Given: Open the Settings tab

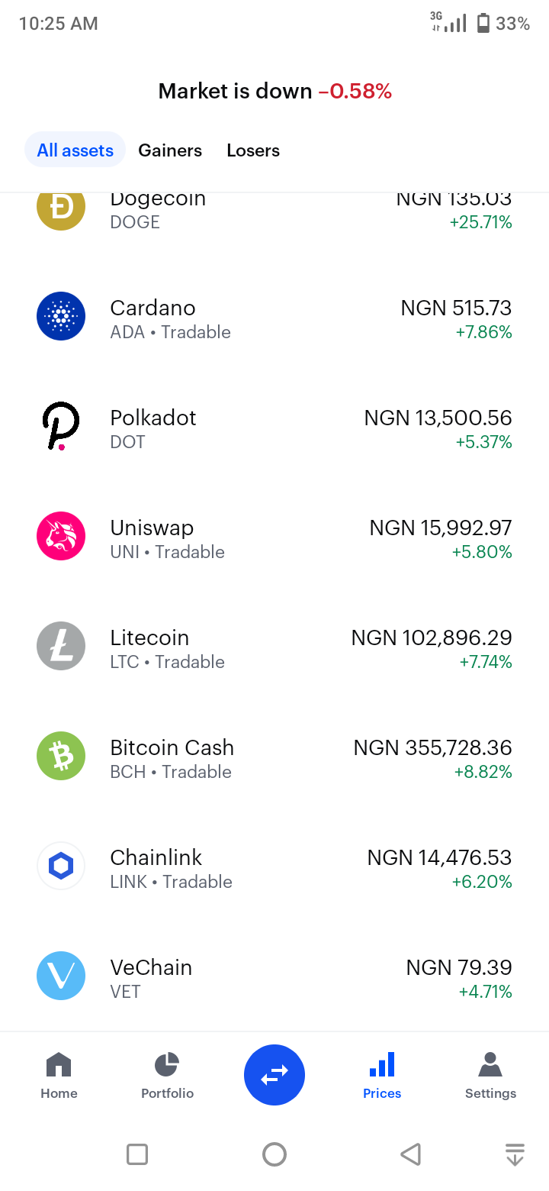Looking at the screenshot, I should tap(490, 1076).
